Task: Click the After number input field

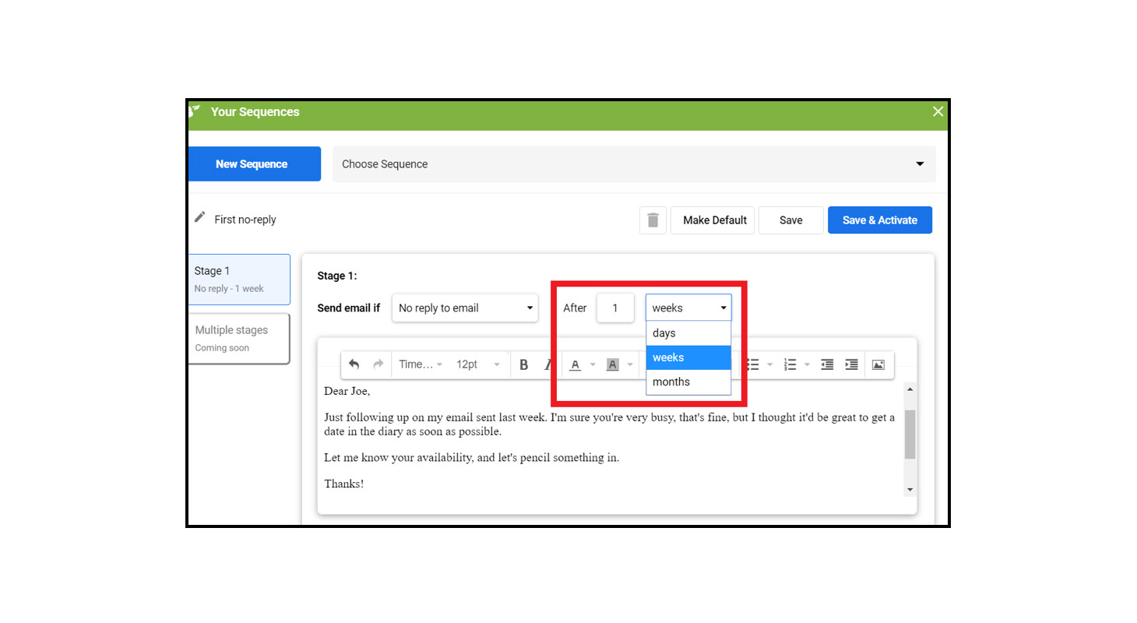Action: click(x=614, y=308)
